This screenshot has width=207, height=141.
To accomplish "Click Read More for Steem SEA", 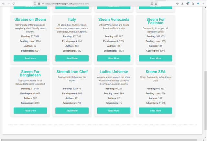I will [156, 111].
